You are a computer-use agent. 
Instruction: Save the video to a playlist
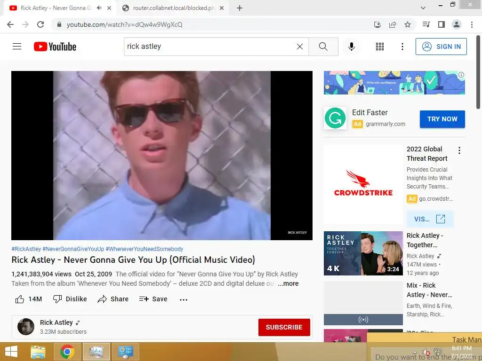click(153, 299)
